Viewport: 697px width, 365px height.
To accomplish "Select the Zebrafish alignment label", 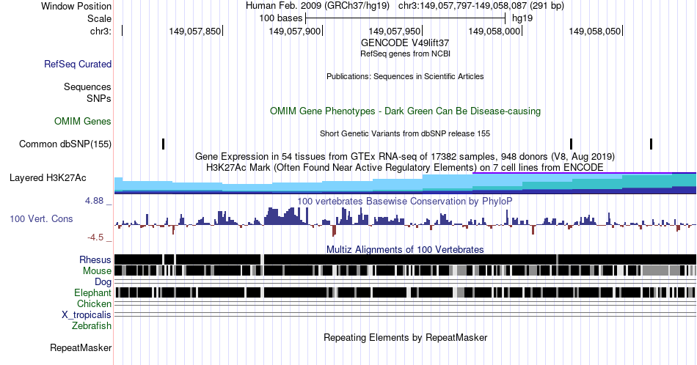I will coord(92,325).
